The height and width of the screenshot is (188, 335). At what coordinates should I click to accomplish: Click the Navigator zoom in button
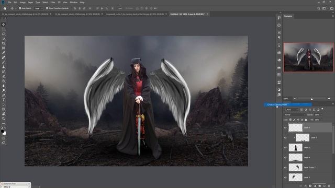[x=329, y=99]
